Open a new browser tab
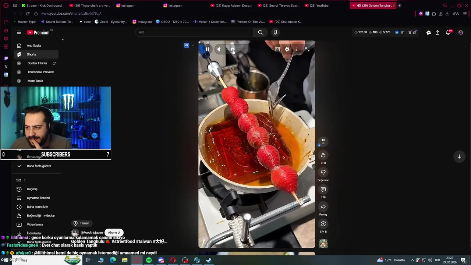Screen dimensions: 471x265 (x=400, y=6)
